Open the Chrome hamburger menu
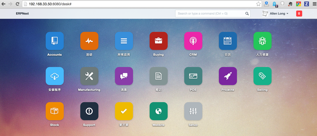317x136 pixels. pos(314,4)
